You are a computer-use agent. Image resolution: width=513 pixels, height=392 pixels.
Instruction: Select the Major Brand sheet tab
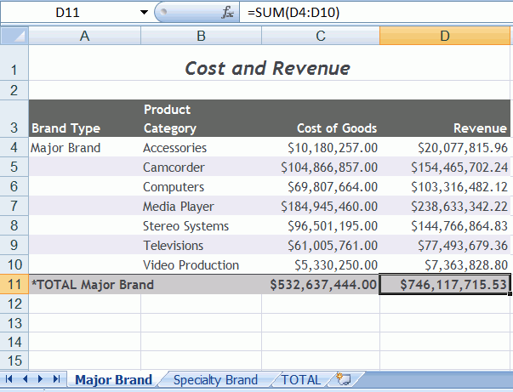tap(113, 380)
